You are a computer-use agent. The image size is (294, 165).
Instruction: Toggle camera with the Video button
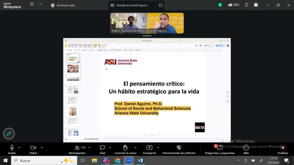tap(33, 149)
